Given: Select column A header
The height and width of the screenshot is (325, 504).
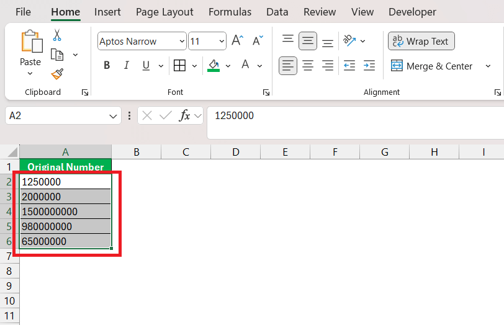Looking at the screenshot, I should (66, 152).
